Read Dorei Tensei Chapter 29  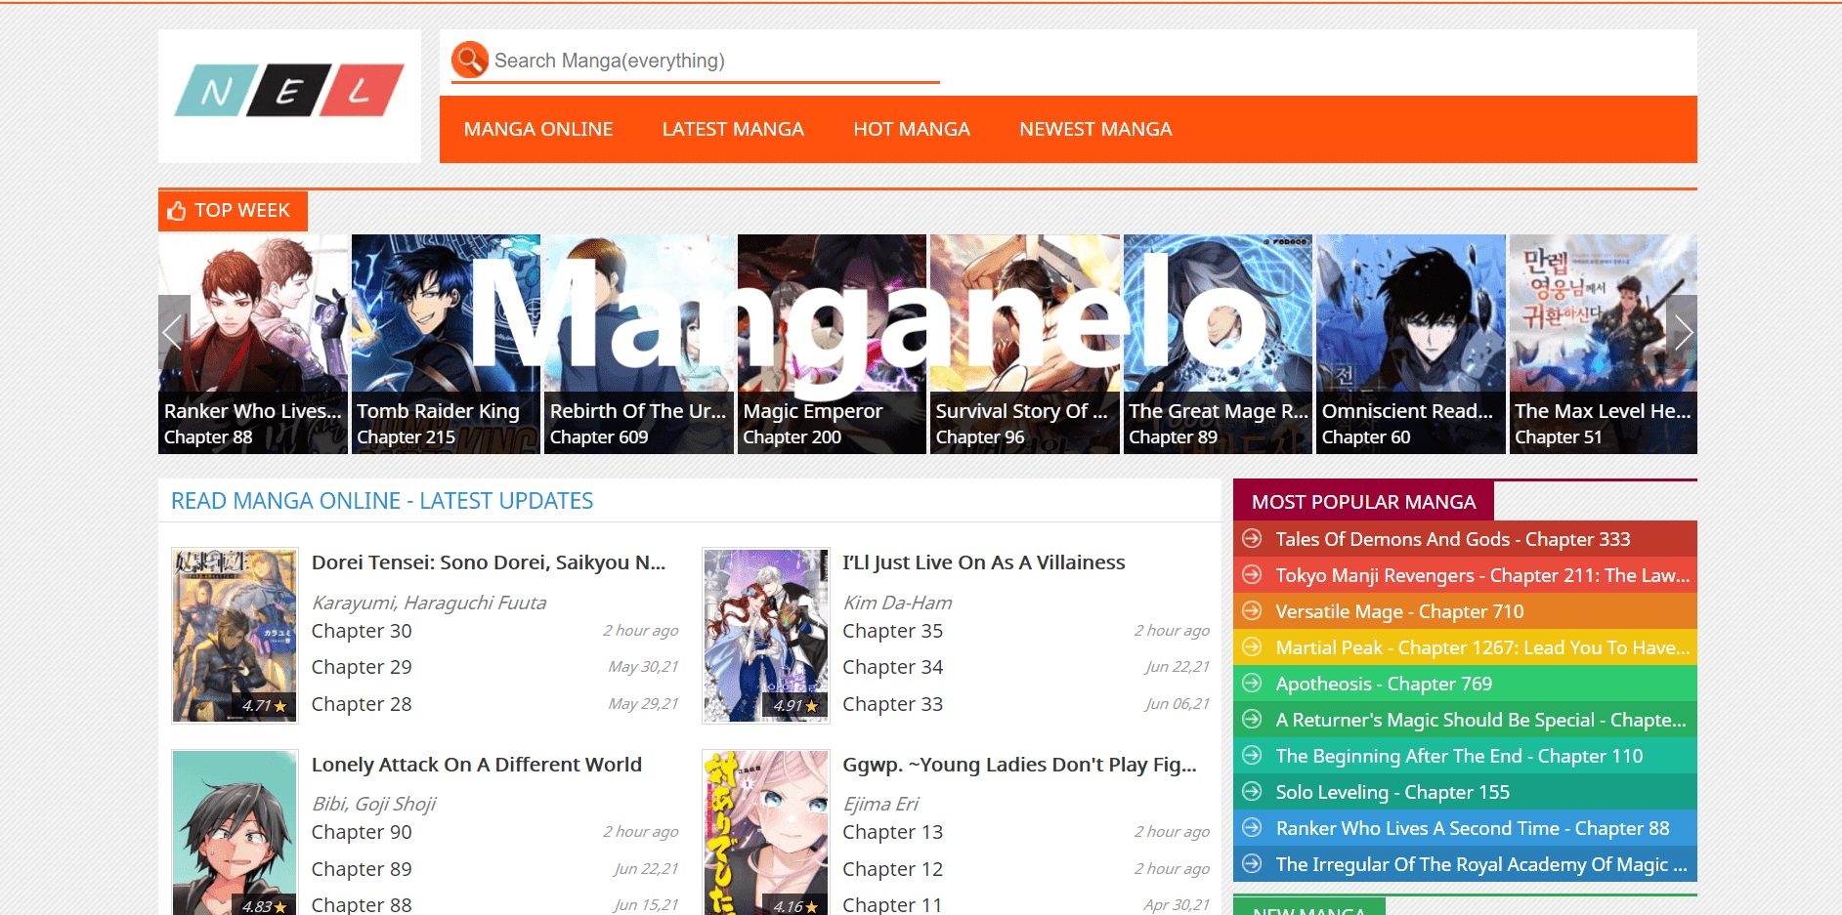(362, 667)
